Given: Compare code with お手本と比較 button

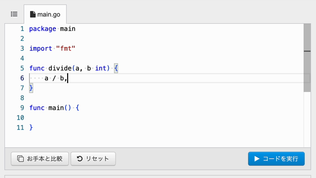Looking at the screenshot, I should [40, 159].
